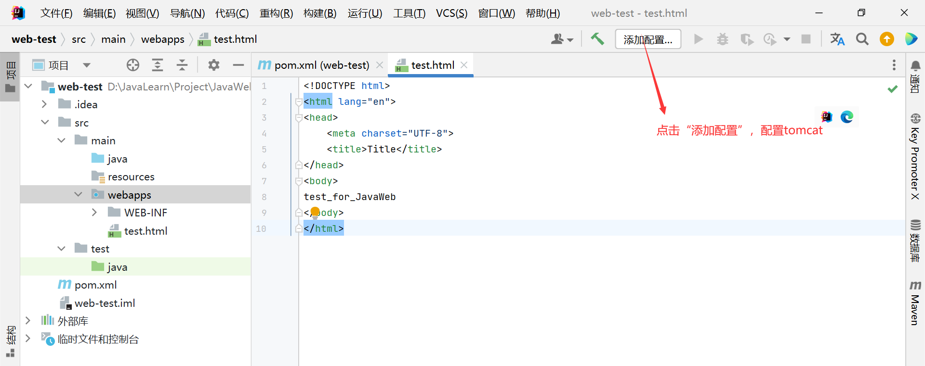Open the 运行(U) menu
This screenshot has width=925, height=366.
(365, 13)
